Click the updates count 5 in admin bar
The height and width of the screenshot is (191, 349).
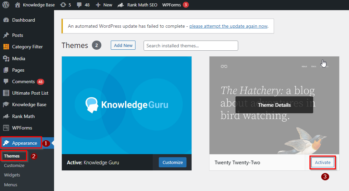70,5
